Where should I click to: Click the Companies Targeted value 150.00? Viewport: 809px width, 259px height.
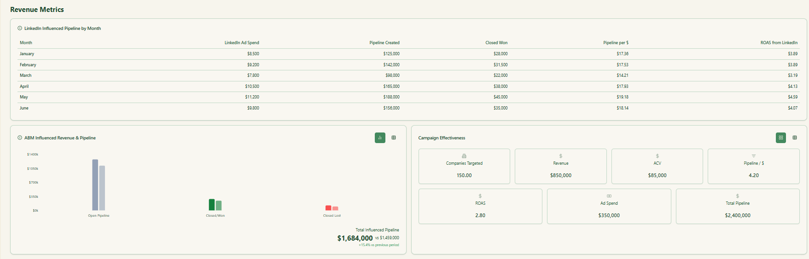click(x=464, y=175)
